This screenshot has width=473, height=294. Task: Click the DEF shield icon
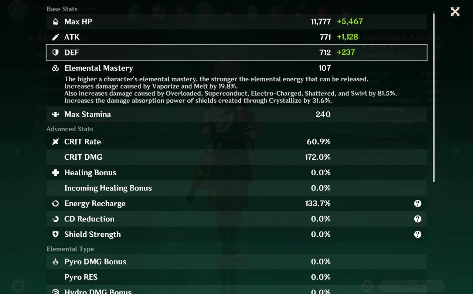[x=55, y=53]
